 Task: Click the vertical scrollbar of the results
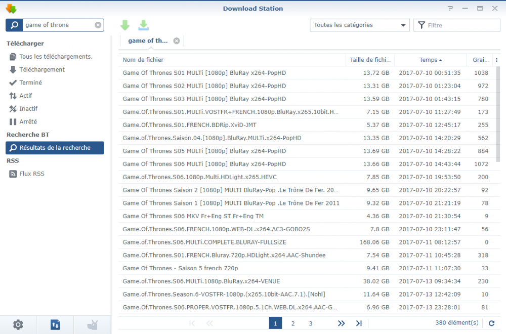[498, 114]
